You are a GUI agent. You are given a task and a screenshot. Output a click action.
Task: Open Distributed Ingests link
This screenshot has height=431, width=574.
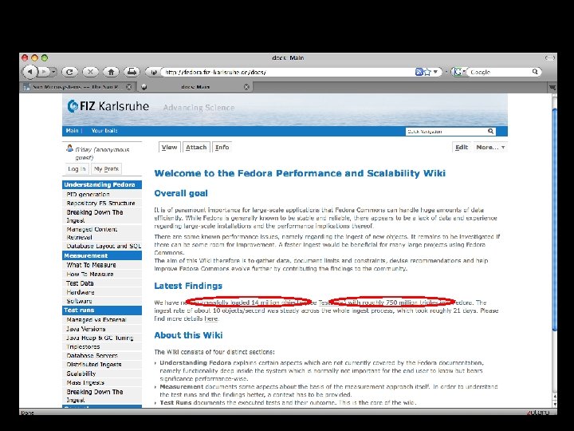click(94, 364)
